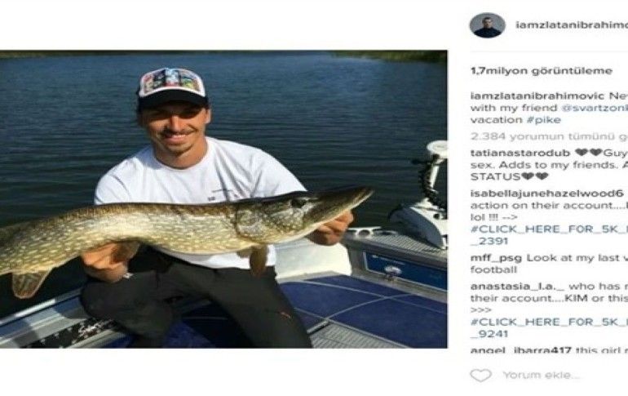Click the fishing photo post image
628x396 pixels.
click(223, 198)
